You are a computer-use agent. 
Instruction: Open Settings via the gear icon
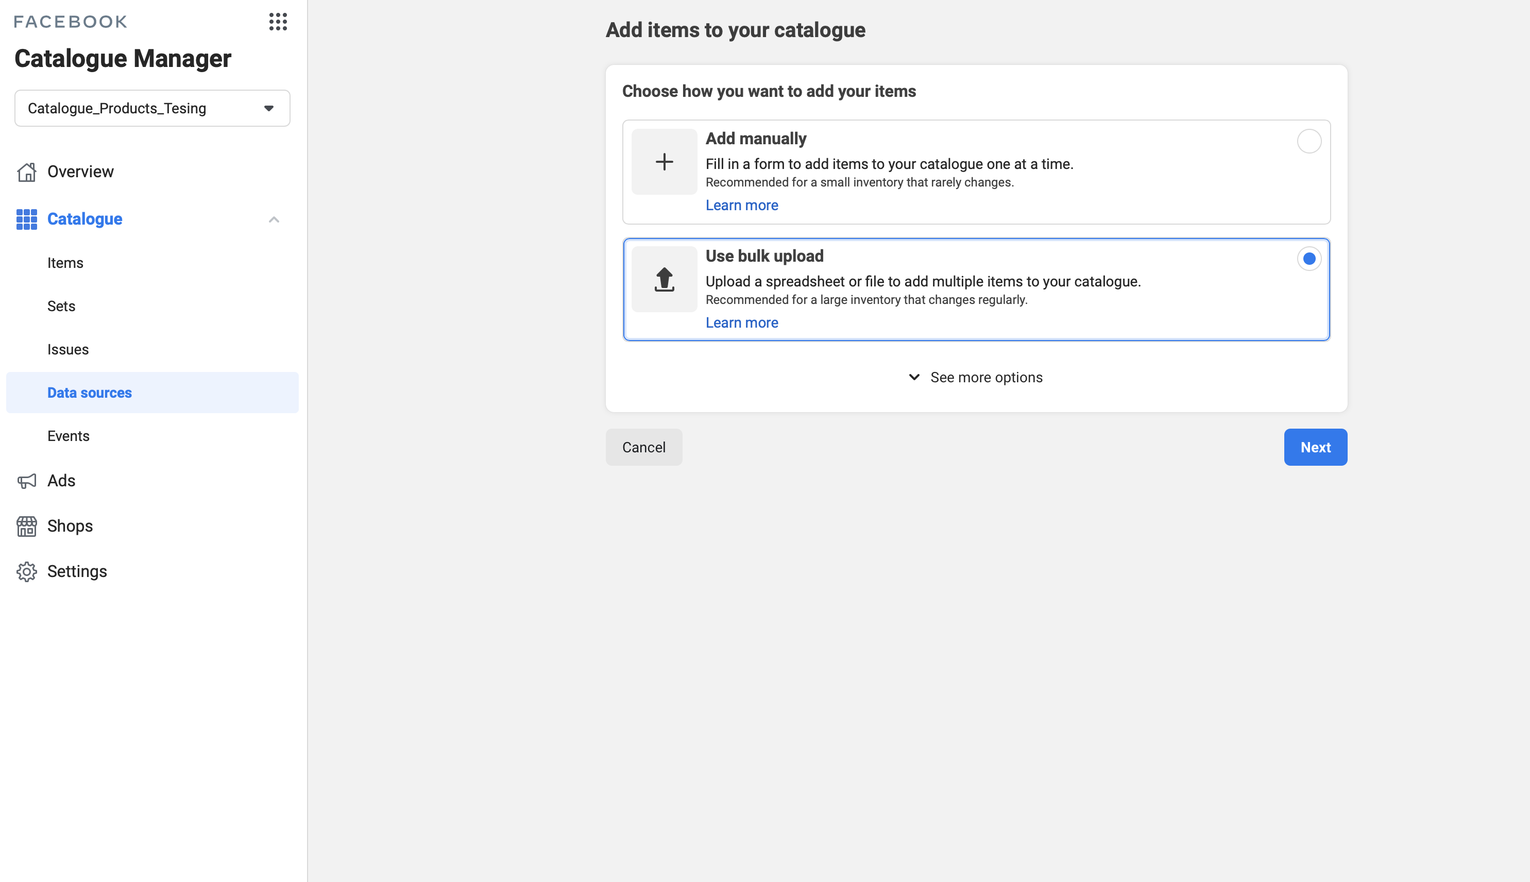pos(26,571)
